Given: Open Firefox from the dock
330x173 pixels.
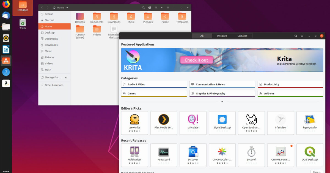Looking at the screenshot, I should coord(6,4).
